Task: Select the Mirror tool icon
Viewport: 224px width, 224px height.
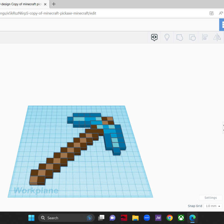Action: pyautogui.click(x=217, y=37)
